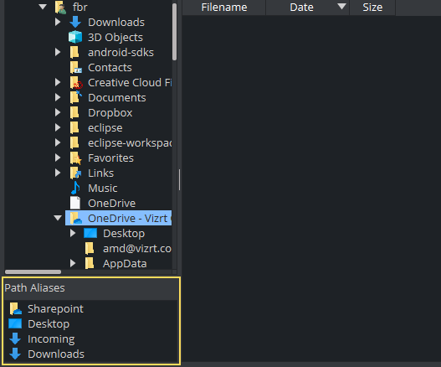Expand the Downloads folder in tree
441x367 pixels.
point(58,22)
